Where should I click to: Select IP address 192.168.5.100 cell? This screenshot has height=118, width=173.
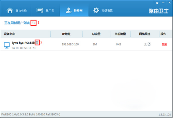(x=70, y=44)
